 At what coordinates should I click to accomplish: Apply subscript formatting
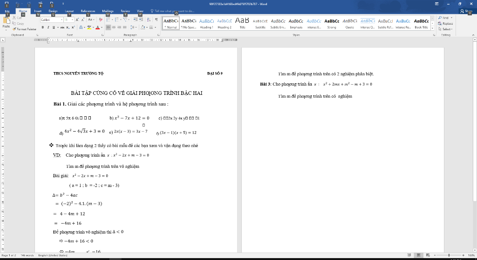coord(68,27)
